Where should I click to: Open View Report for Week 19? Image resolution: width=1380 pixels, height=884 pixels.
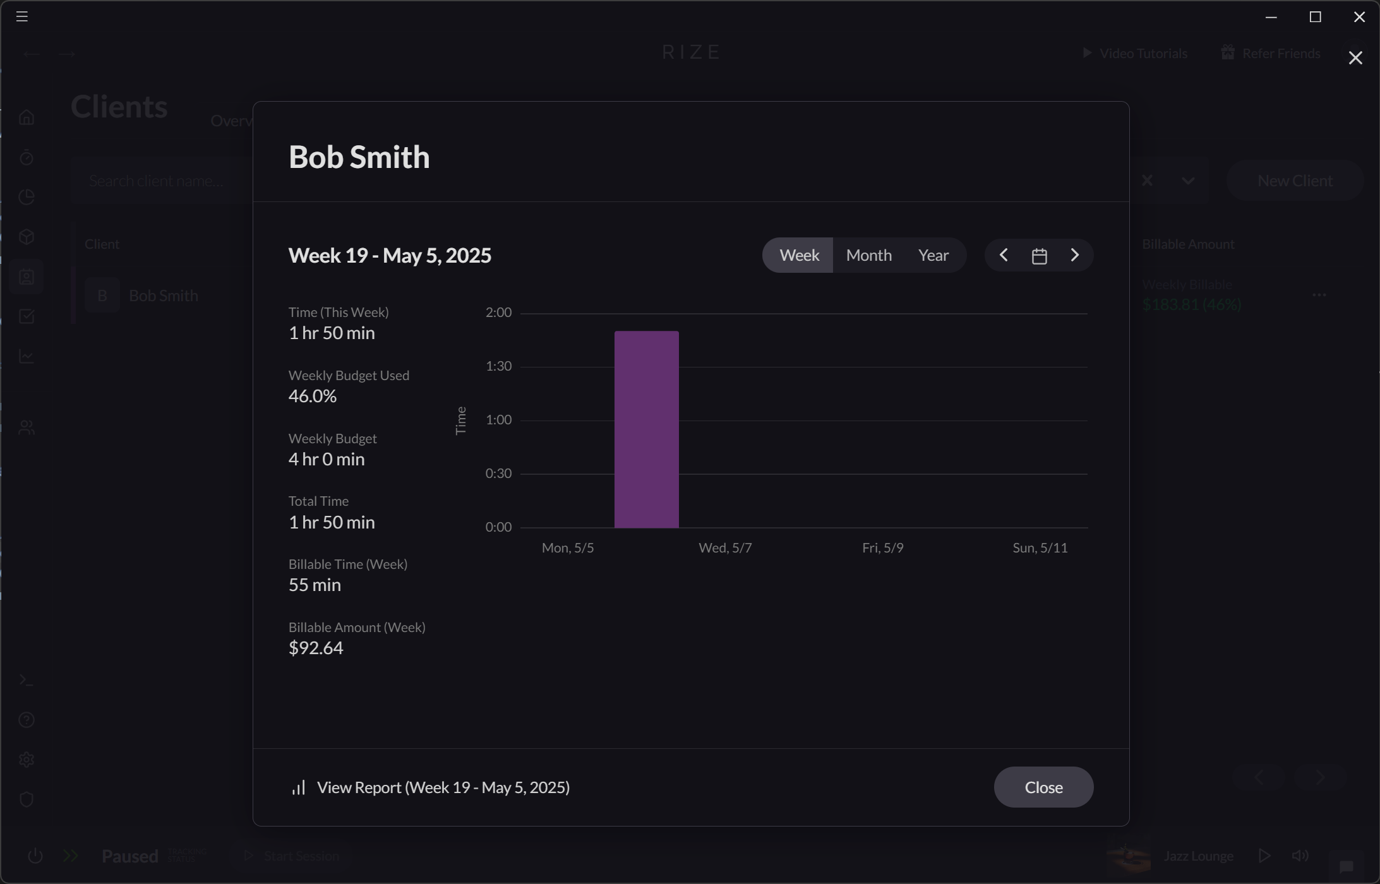[443, 787]
